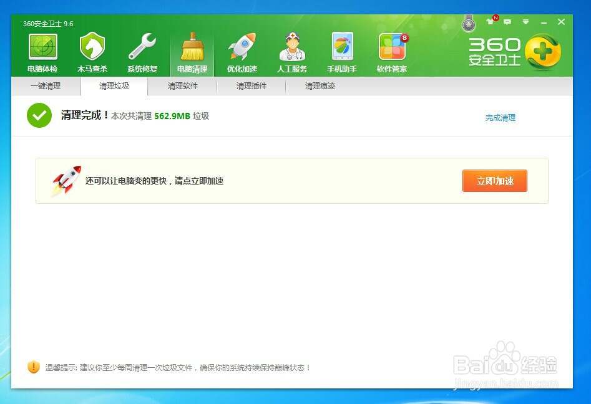Open 优化加速 rocket icon

(x=242, y=46)
